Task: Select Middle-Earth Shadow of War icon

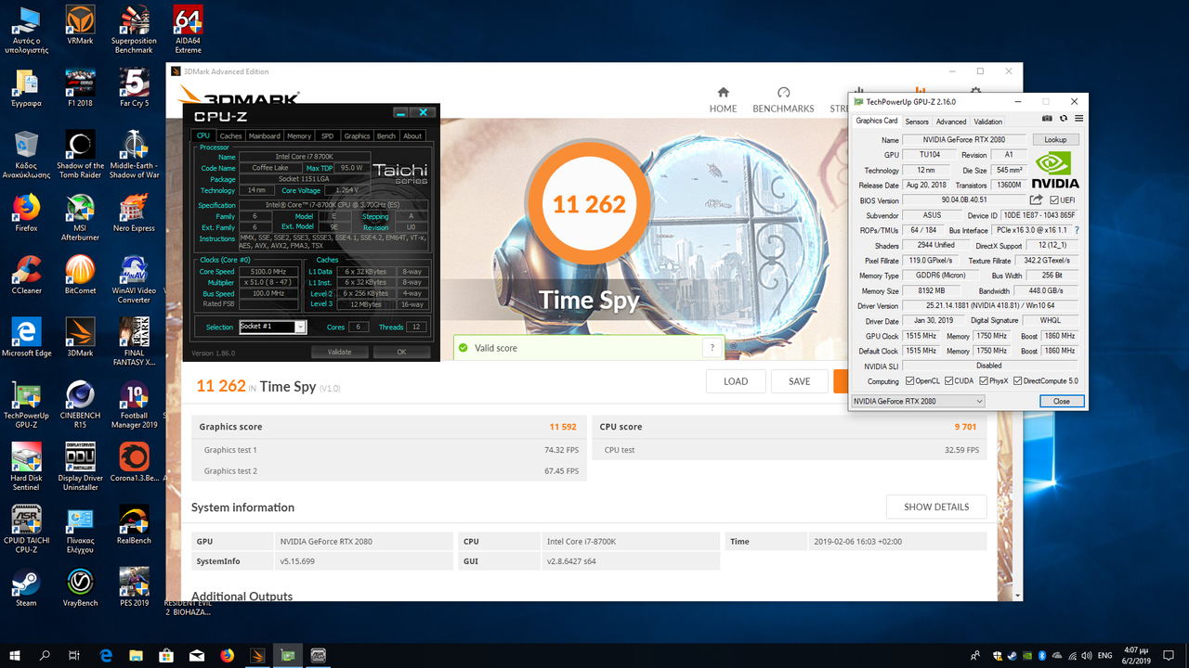Action: point(134,154)
